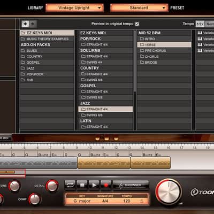The width and height of the screenshot is (214, 214).
Task: Click the ADD-ON PACKS heading
Action: pos(35,45)
